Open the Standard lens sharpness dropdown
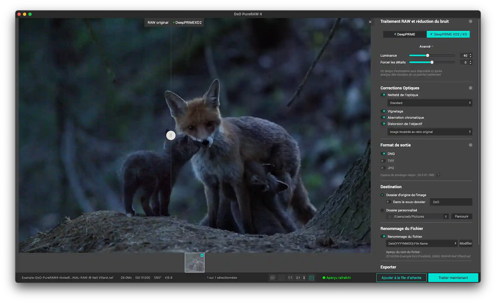 430,103
